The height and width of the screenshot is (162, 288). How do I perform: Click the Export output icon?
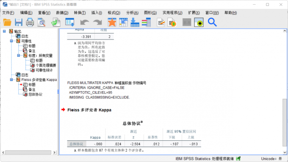[55, 22]
